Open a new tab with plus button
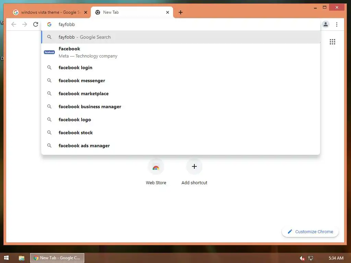Viewport: 351px width, 263px height. point(181,12)
